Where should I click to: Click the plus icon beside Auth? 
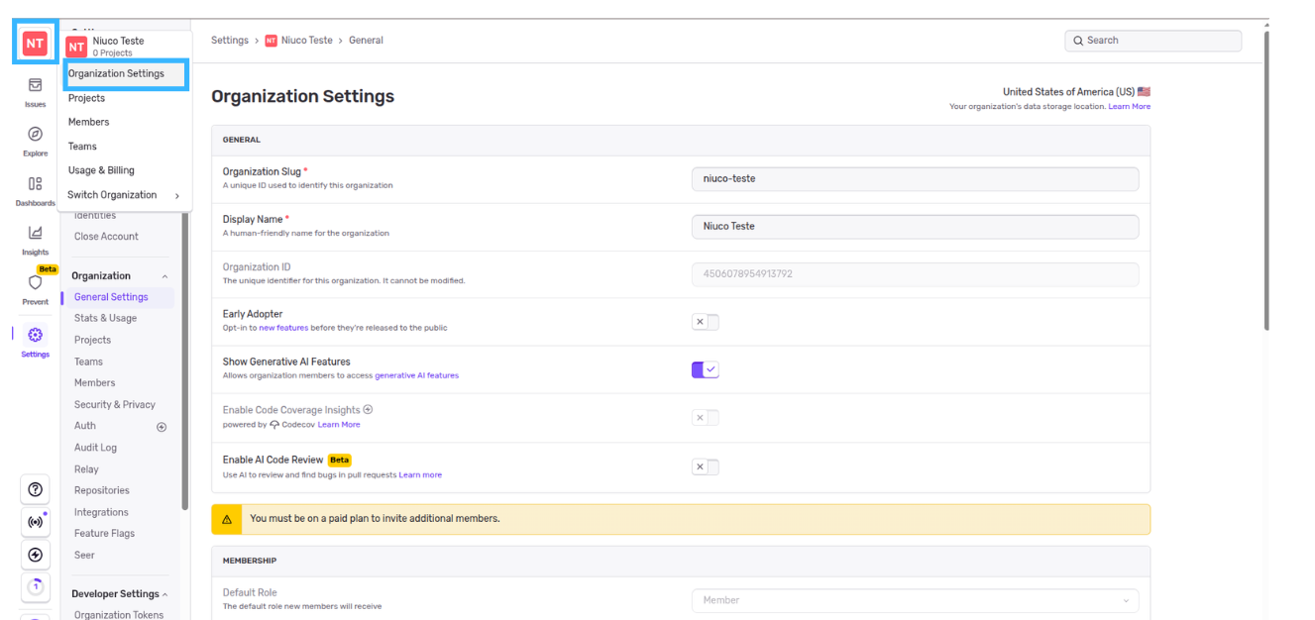(x=162, y=427)
